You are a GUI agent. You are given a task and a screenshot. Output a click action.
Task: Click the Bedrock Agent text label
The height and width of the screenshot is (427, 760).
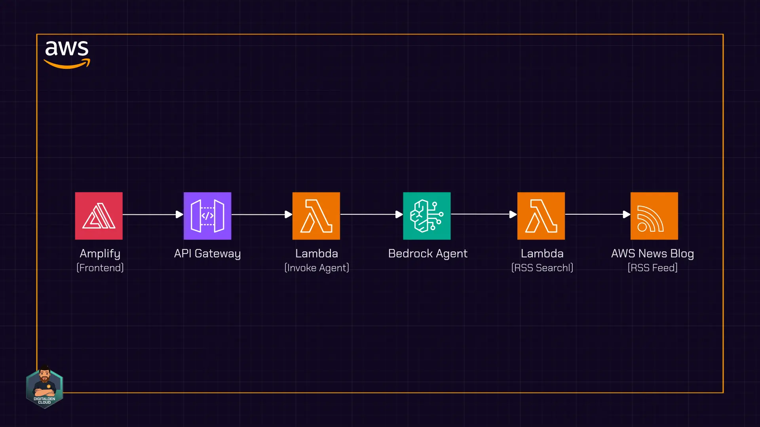click(427, 253)
